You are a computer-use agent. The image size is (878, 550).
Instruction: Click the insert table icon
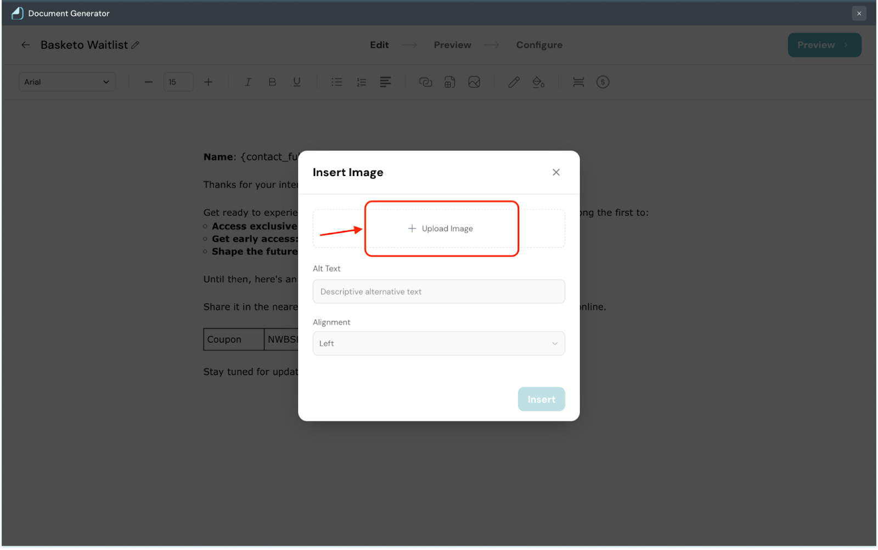[x=450, y=82]
